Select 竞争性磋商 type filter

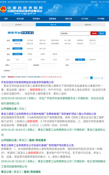pos(55,44)
